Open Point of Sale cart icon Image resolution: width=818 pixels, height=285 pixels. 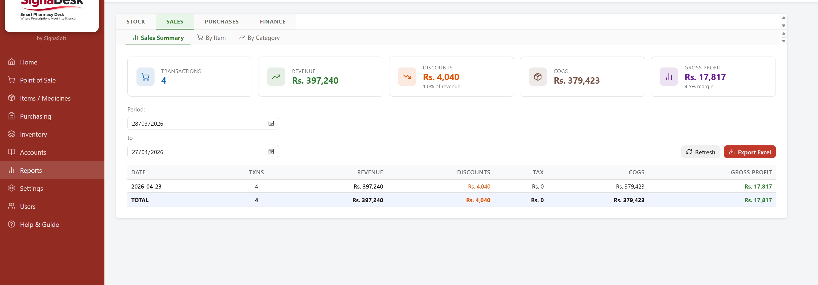tap(12, 80)
